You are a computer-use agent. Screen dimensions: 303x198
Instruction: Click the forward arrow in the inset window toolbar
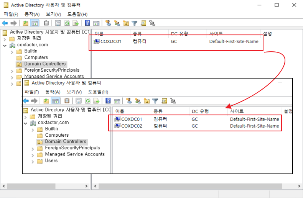tap(34, 101)
